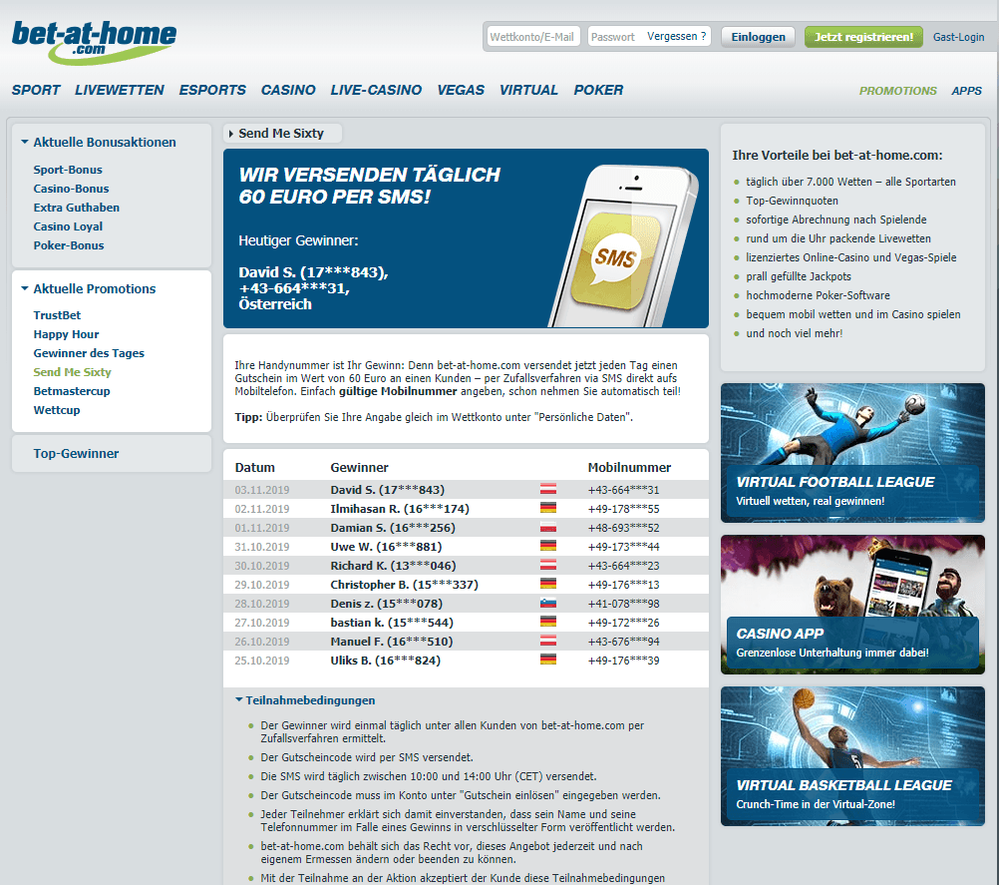Viewport: 999px width, 885px height.
Task: Open the Extra Guthaben link
Action: click(77, 208)
